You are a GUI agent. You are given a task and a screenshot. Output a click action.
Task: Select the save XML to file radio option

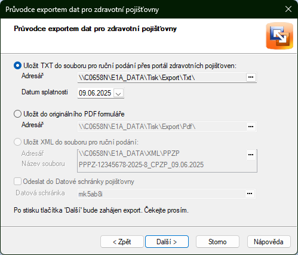[17, 142]
